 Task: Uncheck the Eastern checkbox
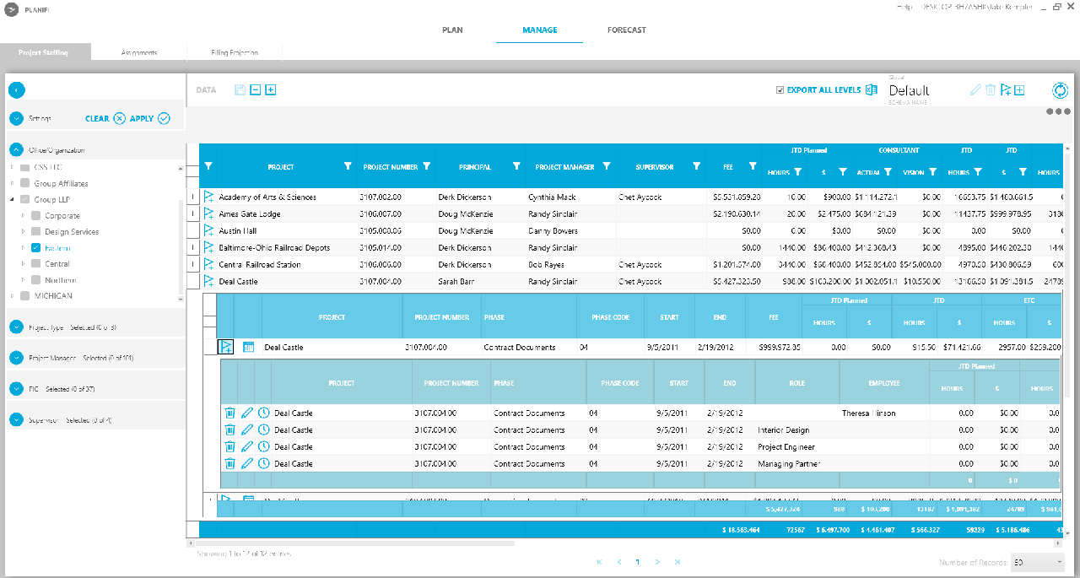[x=35, y=248]
